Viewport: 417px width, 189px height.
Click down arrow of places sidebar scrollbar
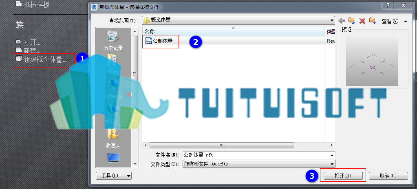point(135,164)
